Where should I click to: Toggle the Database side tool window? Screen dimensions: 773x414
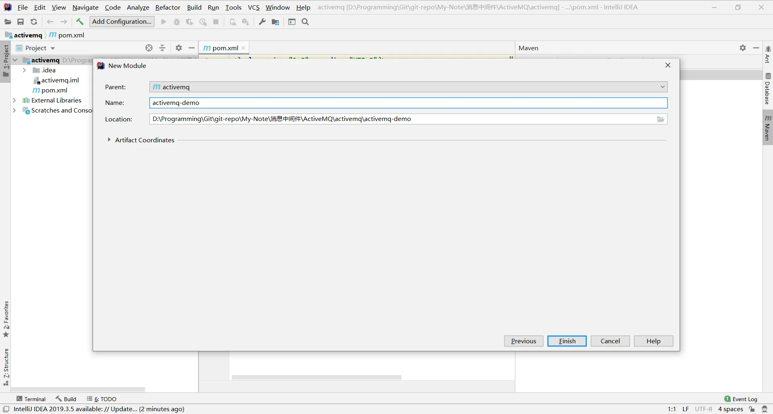pos(768,89)
